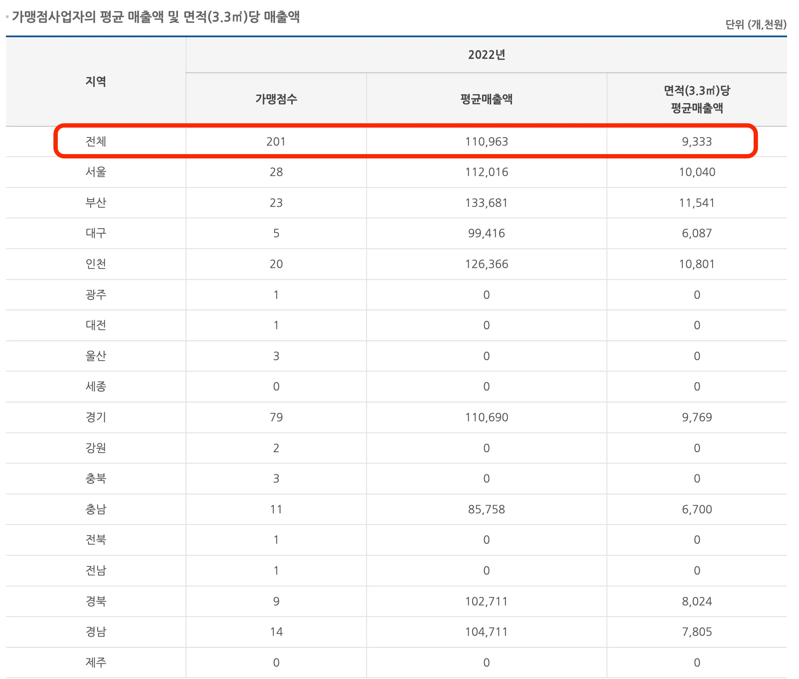Screen dimensions: 799x679
Task: Click the 전체 value 110,963 inside red highlight
Action: [x=486, y=142]
